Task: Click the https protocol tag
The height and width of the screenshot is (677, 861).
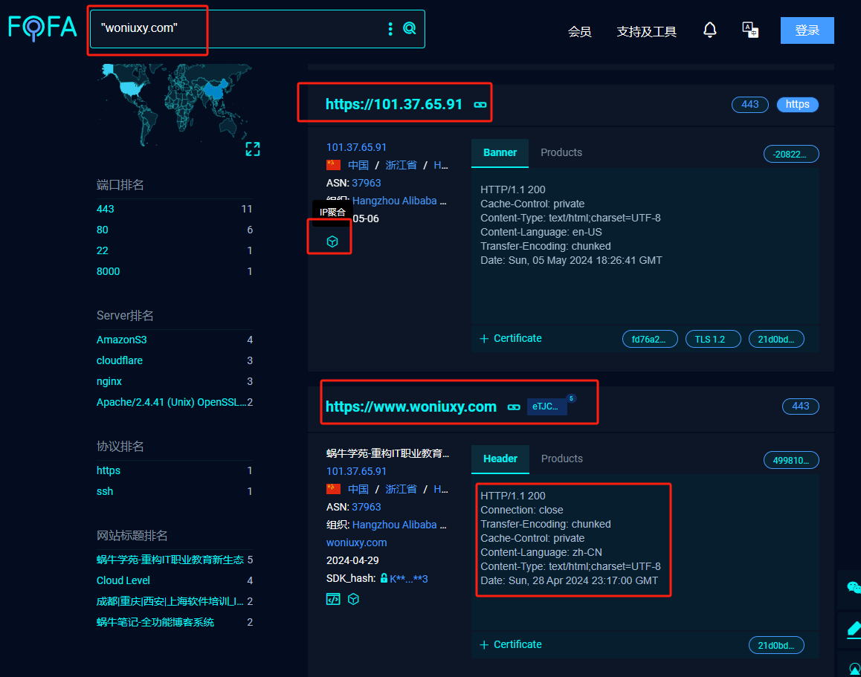Action: (x=797, y=104)
